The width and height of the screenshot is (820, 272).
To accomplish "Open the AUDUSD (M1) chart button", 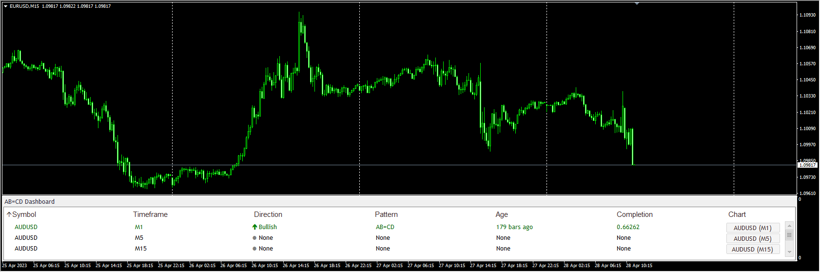I will click(753, 228).
